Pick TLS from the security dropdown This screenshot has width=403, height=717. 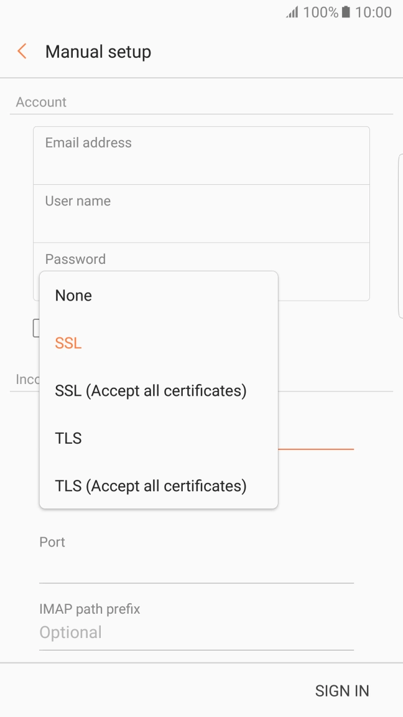click(68, 438)
